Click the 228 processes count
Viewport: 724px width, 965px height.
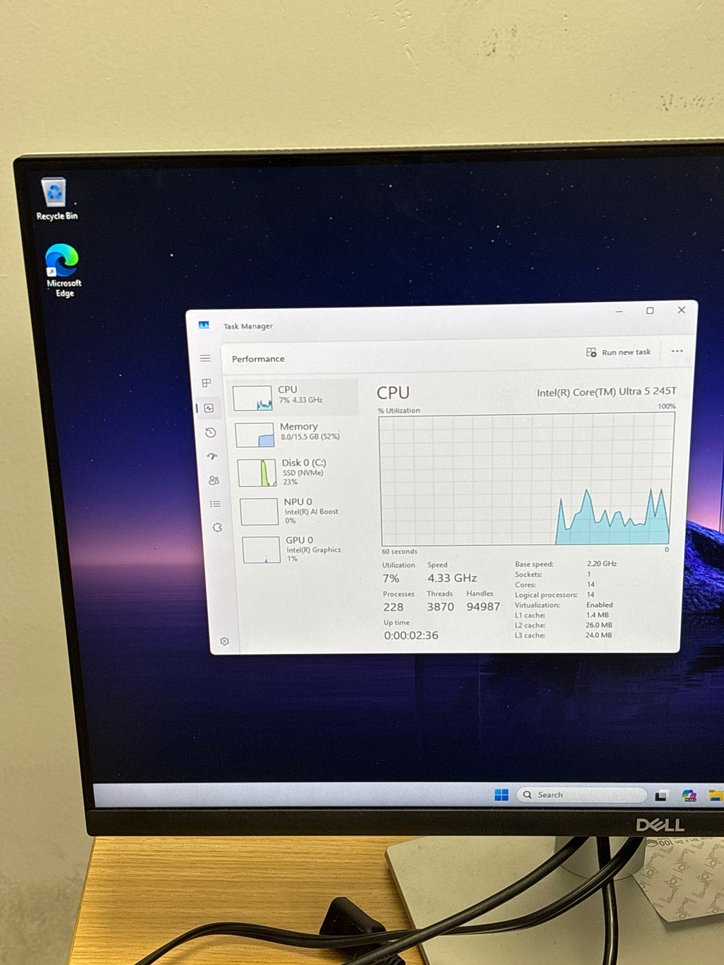(393, 607)
